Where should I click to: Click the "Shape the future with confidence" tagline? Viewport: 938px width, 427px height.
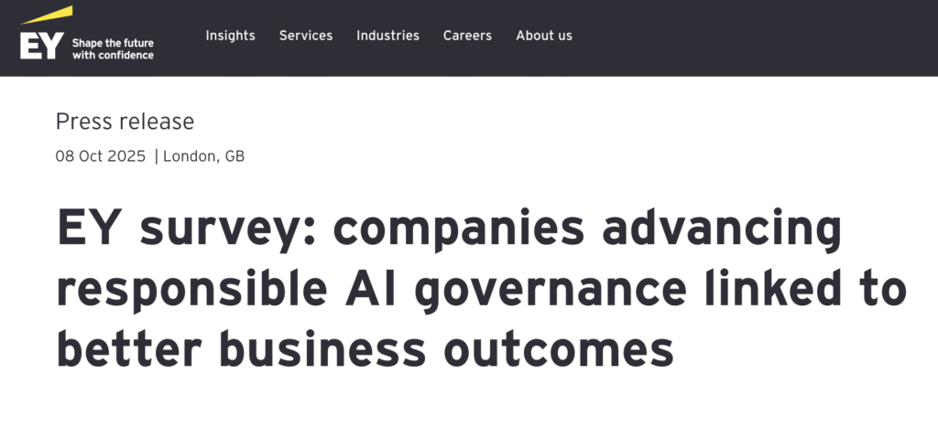point(113,48)
